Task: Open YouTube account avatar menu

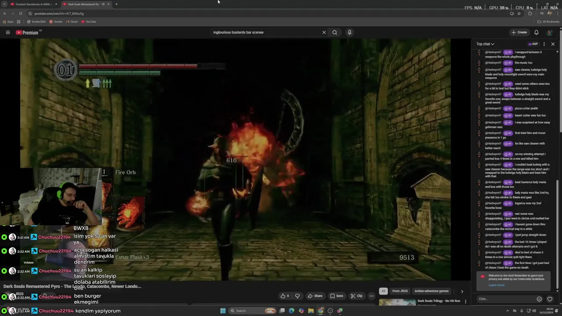Action: tap(549, 32)
